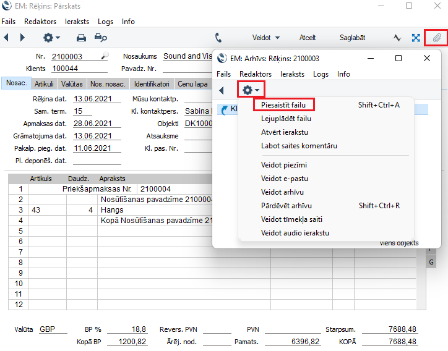Click the activity pulse icon
The image size is (448, 351).
pos(397,38)
